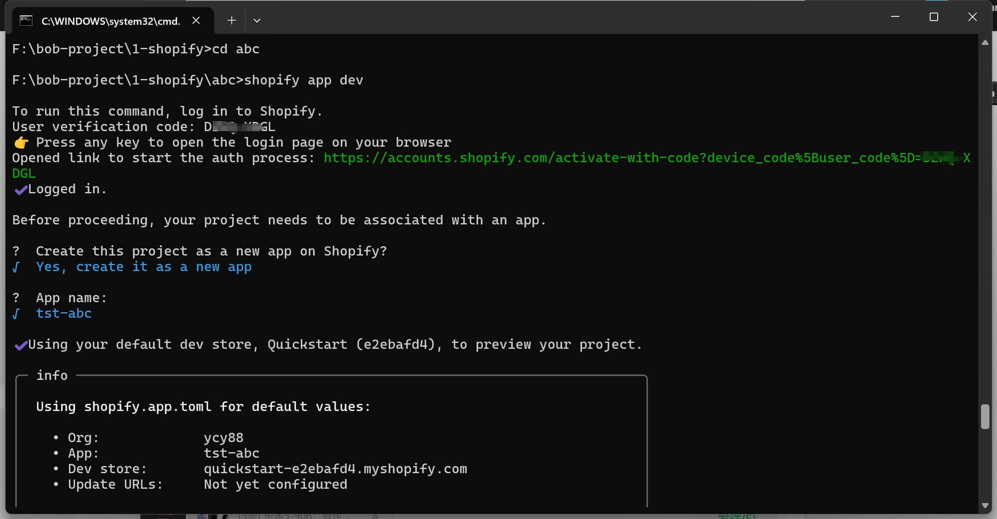Click the scrollbar up arrow

[985, 42]
